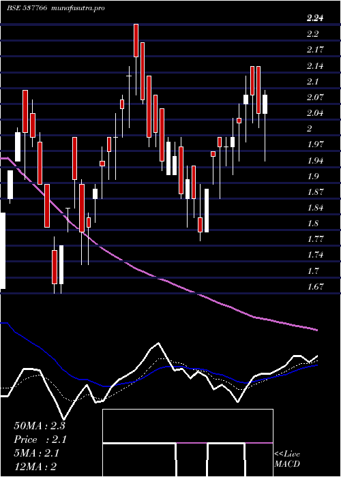Click the tallest red candle at the 2.24 peak

136,40
